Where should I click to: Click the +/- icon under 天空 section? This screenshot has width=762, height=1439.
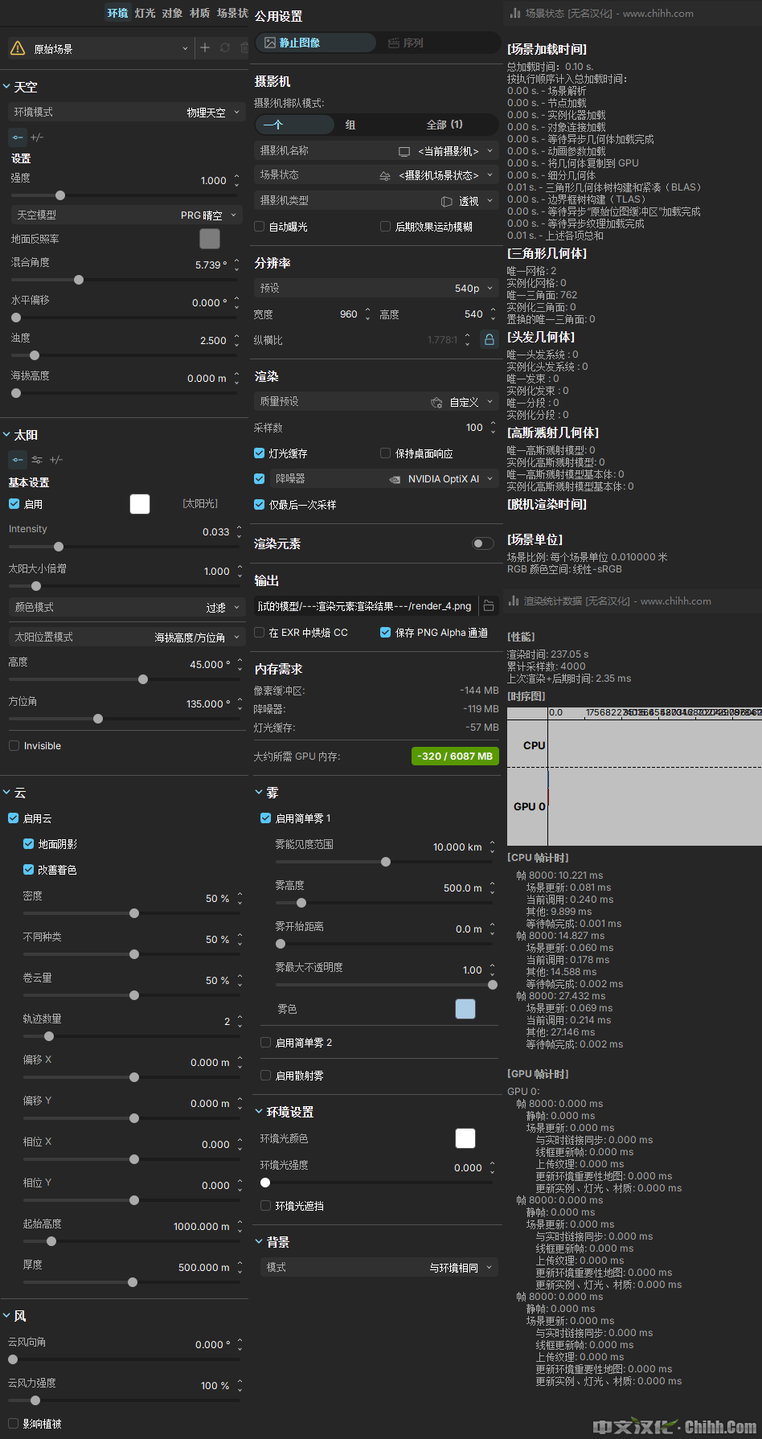[x=37, y=137]
